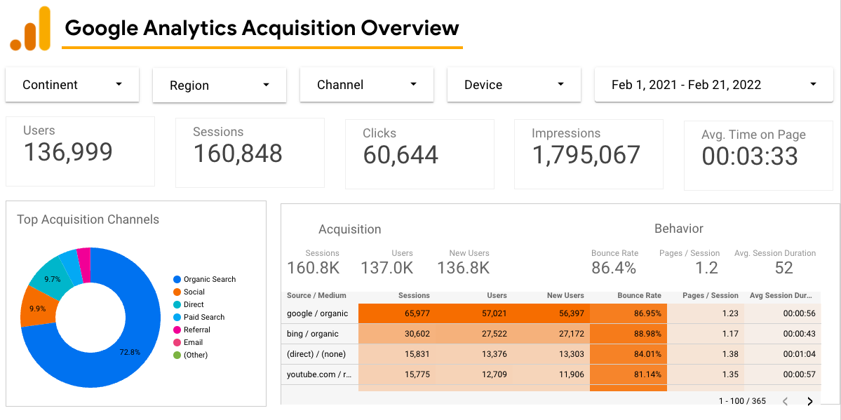This screenshot has width=841, height=420.
Task: Sort table by New Users column header
Action: click(x=565, y=296)
